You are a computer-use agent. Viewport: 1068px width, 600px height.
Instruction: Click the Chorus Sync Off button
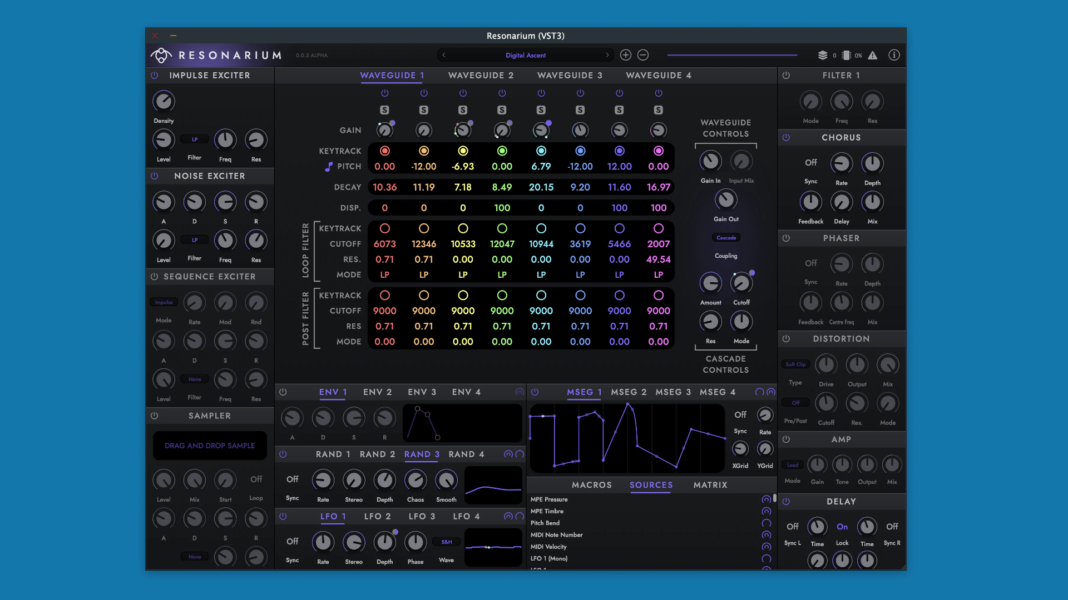[811, 163]
